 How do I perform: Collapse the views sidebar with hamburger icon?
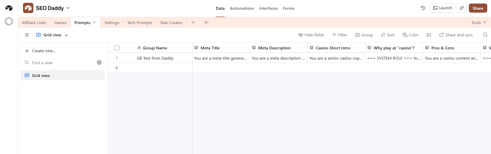[x=27, y=35]
